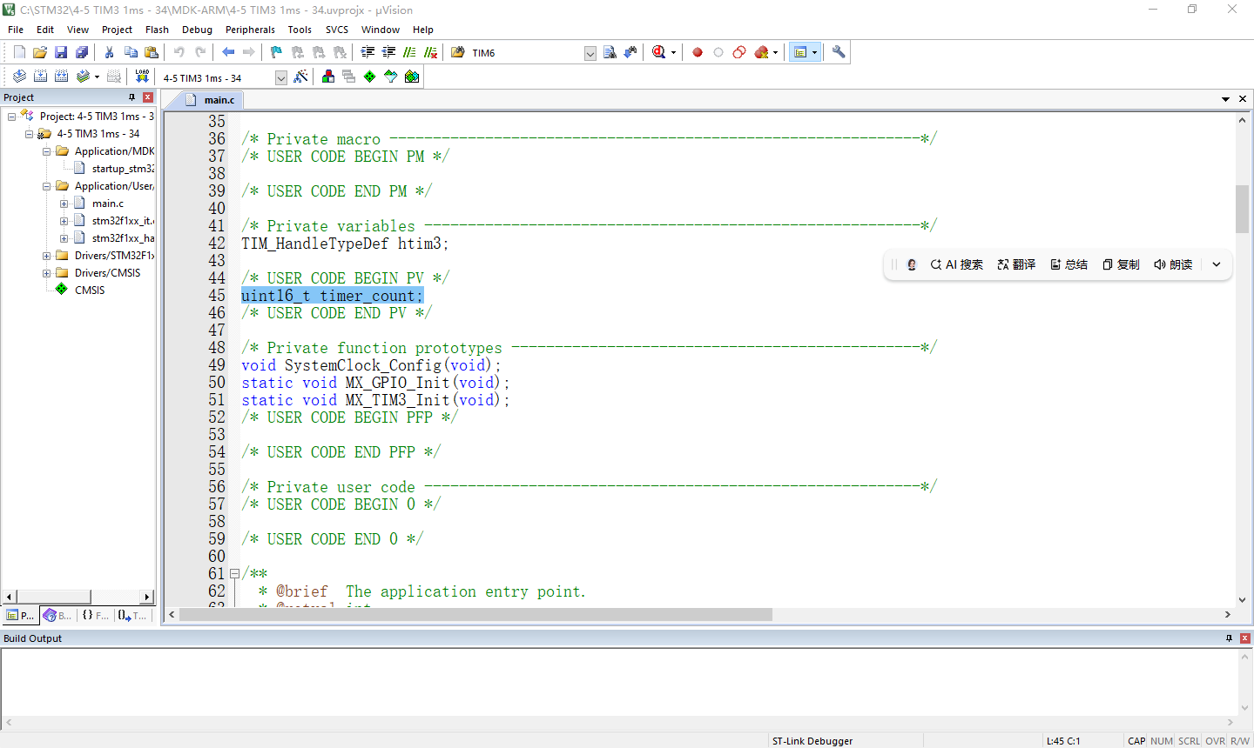
Task: Click the Start/Stop Debug Session icon
Action: pos(660,52)
